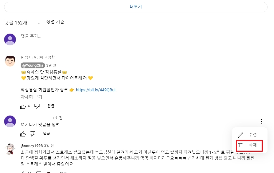Screen dimensions: 274x173
Task: Click the pencil icon next to 수정
Action: pyautogui.click(x=240, y=134)
